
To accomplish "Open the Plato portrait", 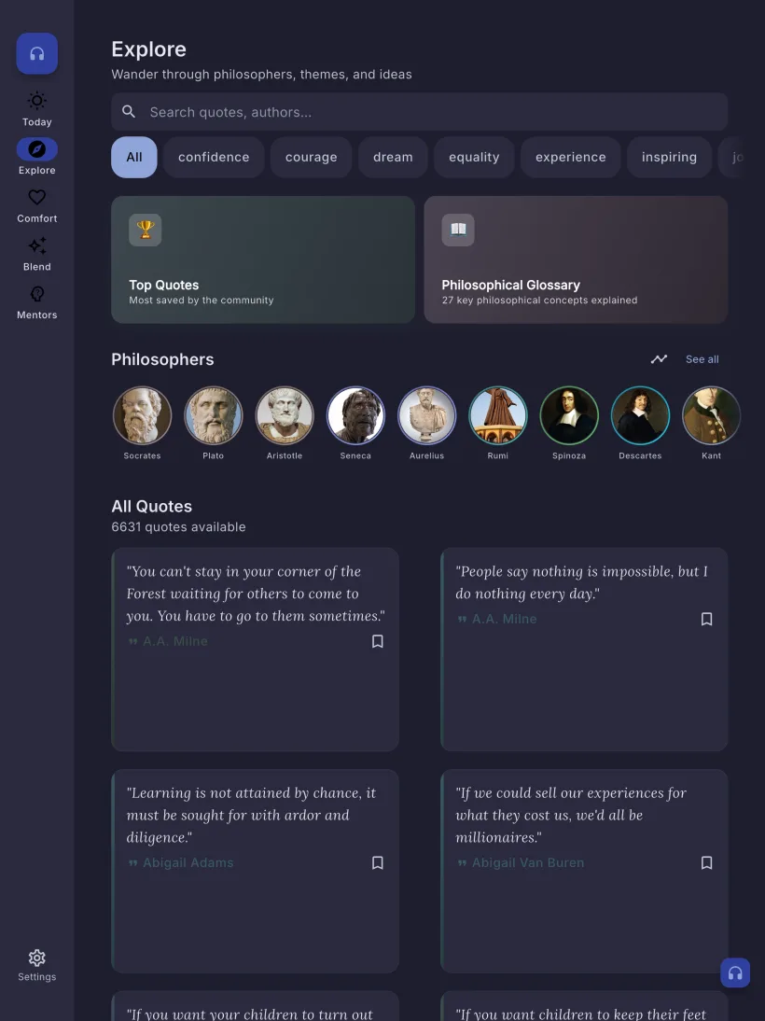I will [213, 415].
